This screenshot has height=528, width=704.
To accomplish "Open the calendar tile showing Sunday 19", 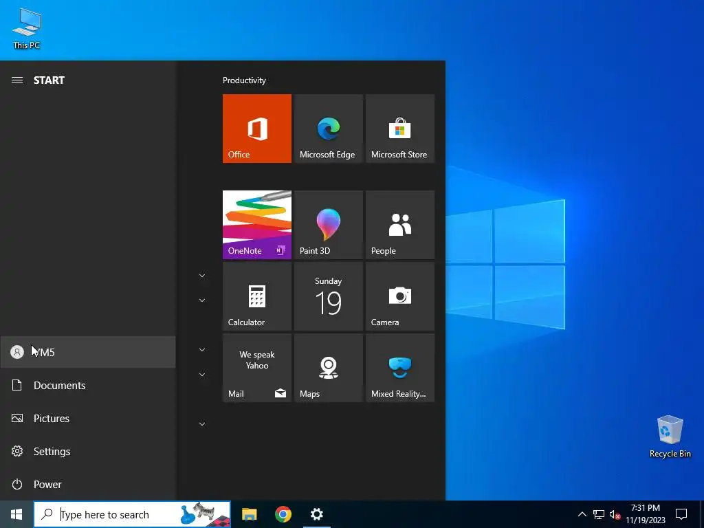I will tap(328, 296).
